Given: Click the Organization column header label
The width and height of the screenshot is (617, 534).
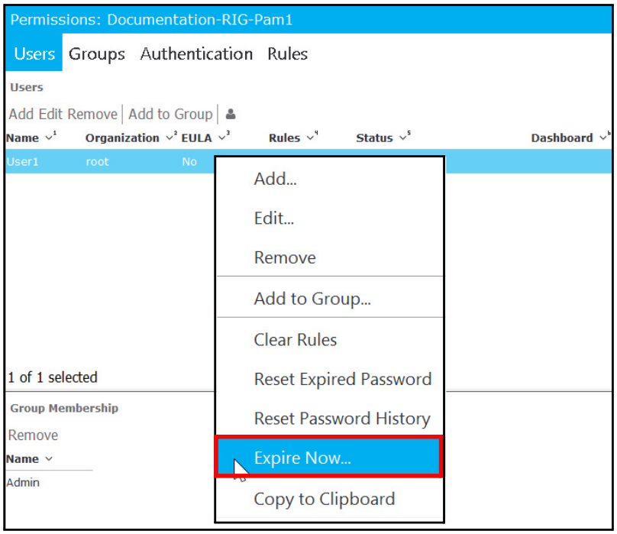Looking at the screenshot, I should [x=122, y=138].
